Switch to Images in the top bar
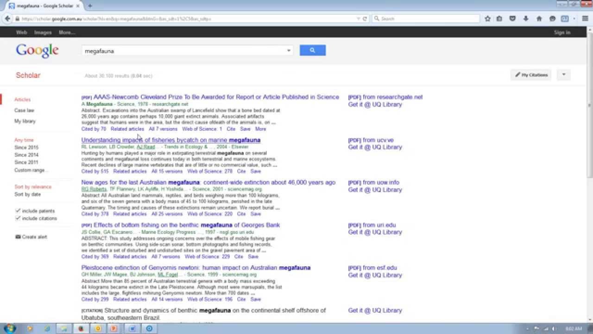 pos(43,32)
